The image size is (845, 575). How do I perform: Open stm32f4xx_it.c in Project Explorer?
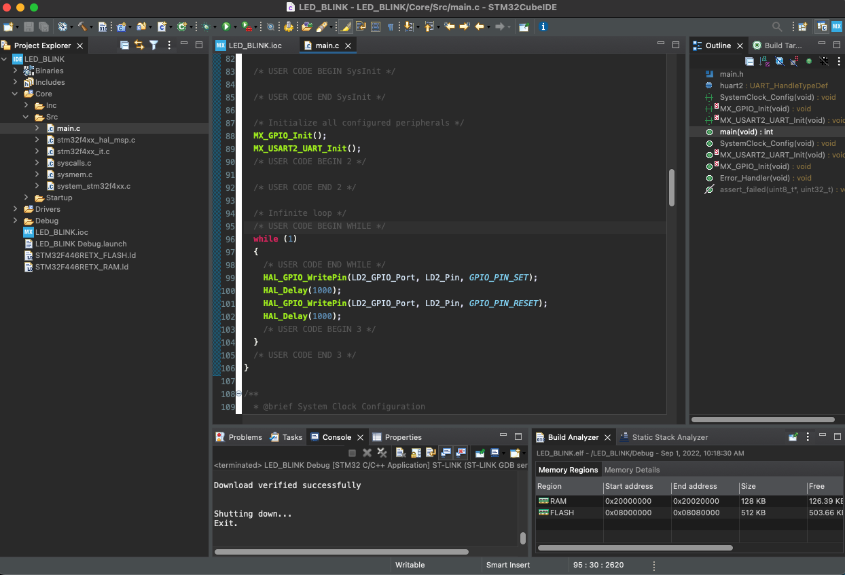tap(83, 151)
